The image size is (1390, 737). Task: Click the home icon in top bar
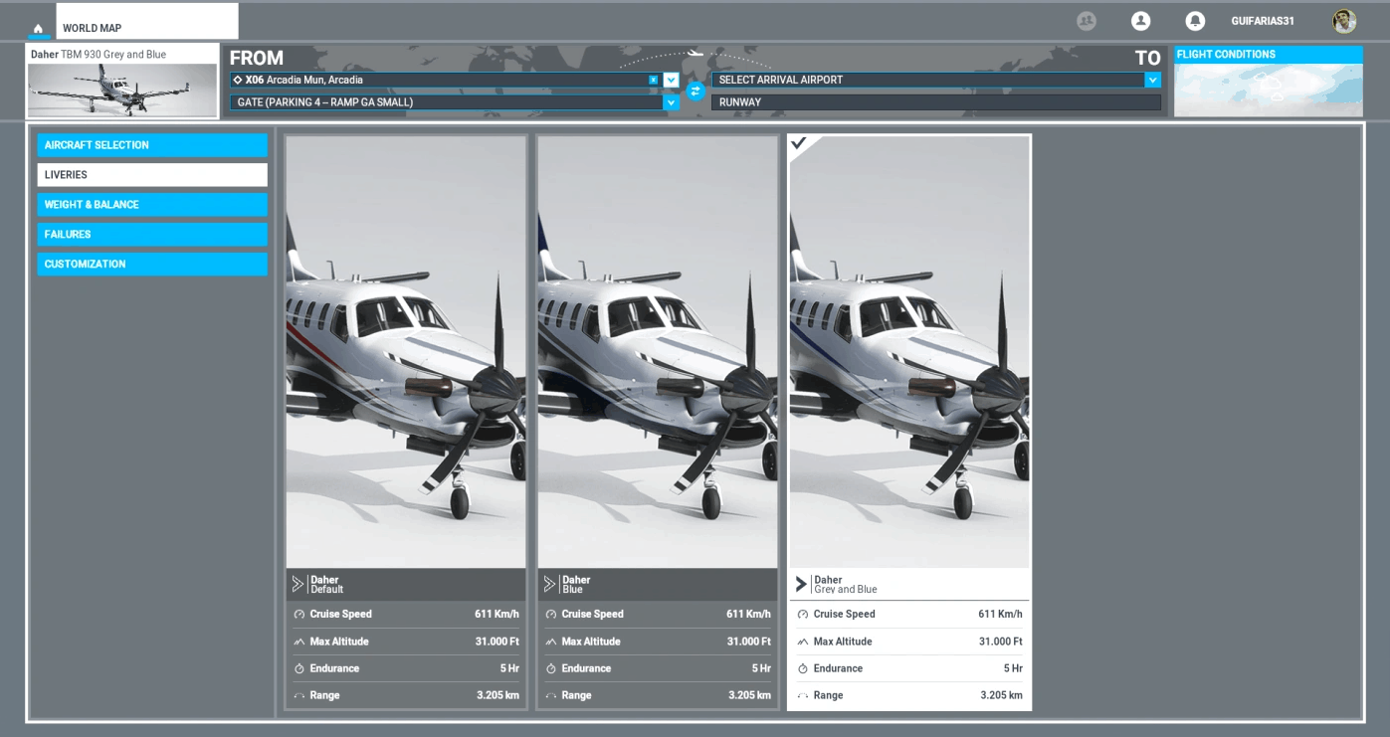click(x=38, y=29)
